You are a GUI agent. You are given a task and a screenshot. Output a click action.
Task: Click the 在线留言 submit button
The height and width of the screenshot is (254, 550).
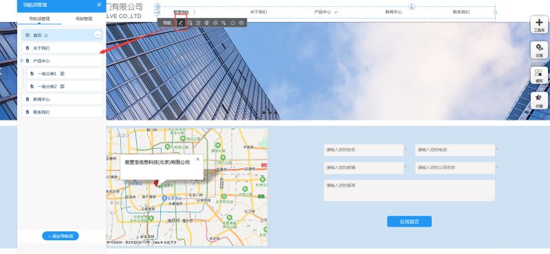[x=409, y=222]
